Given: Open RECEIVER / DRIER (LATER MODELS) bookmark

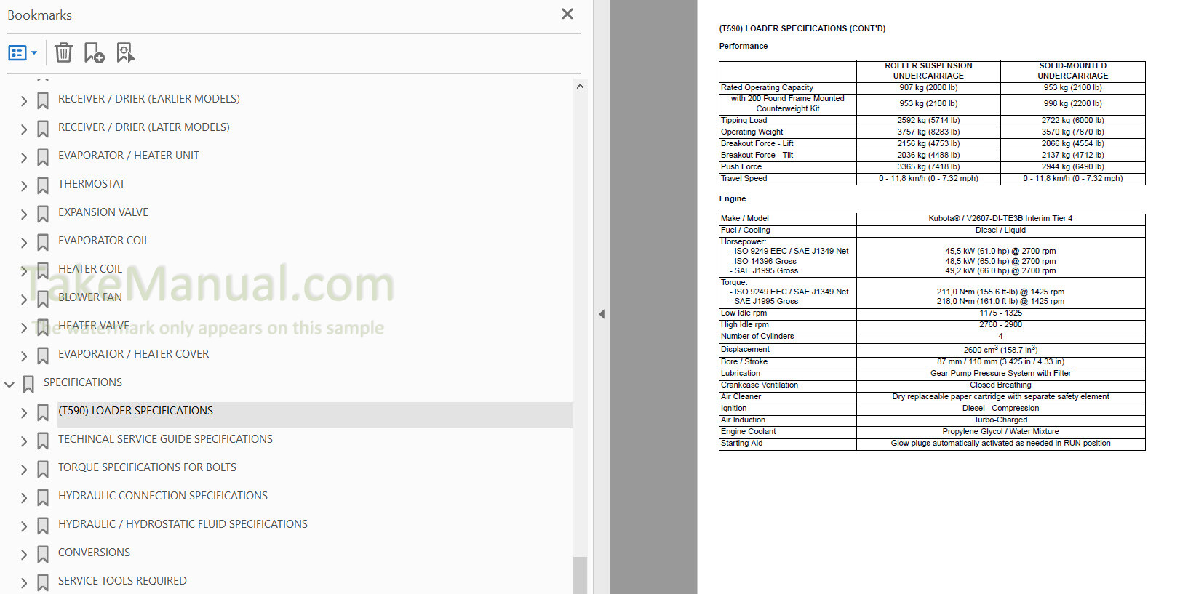Looking at the screenshot, I should point(143,127).
